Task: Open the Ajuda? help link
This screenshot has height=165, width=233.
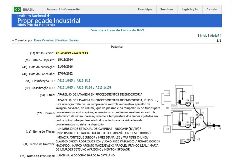Action: coord(214,36)
